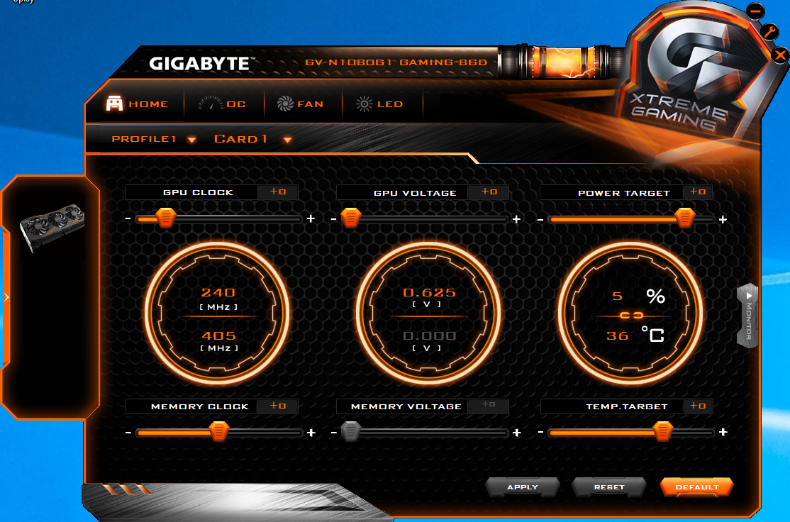Image resolution: width=790 pixels, height=522 pixels.
Task: Click the PROFILE1 label
Action: (143, 139)
